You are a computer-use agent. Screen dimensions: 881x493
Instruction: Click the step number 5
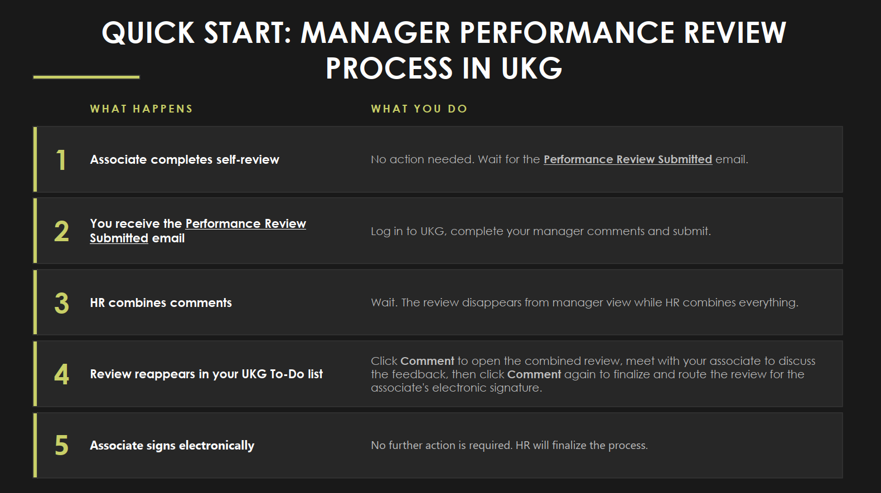click(61, 446)
